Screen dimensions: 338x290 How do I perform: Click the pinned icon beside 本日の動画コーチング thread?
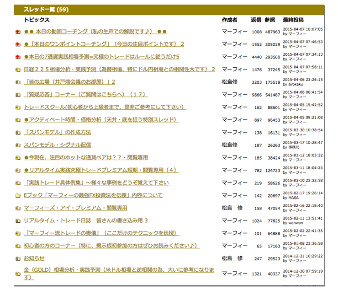click(x=18, y=32)
